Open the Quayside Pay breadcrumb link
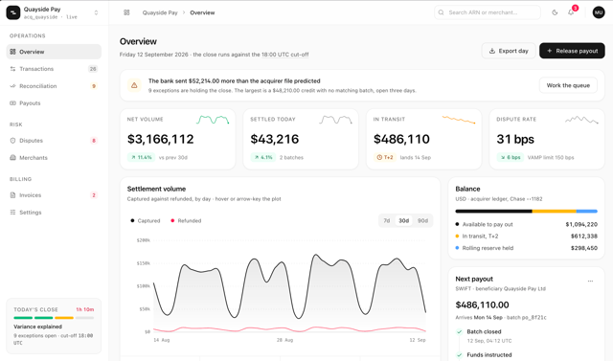The image size is (613, 361). (160, 12)
